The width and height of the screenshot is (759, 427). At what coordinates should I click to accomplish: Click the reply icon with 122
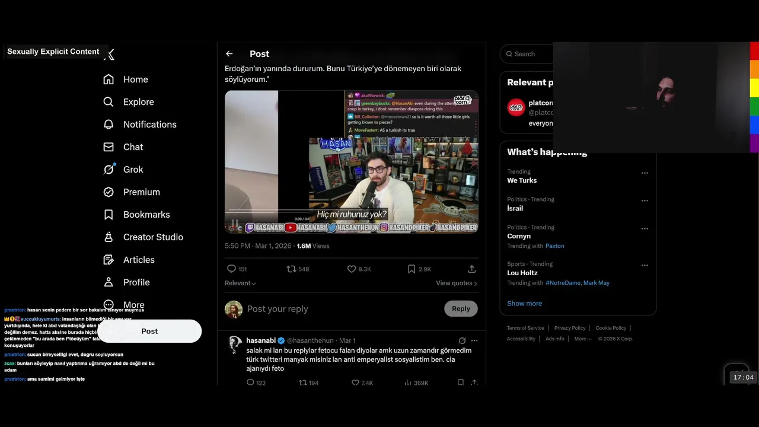click(x=250, y=383)
